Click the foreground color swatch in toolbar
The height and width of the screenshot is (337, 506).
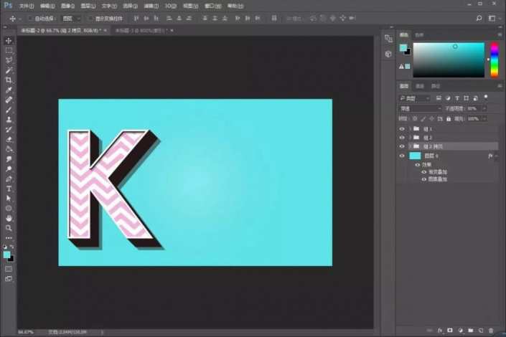click(x=6, y=255)
